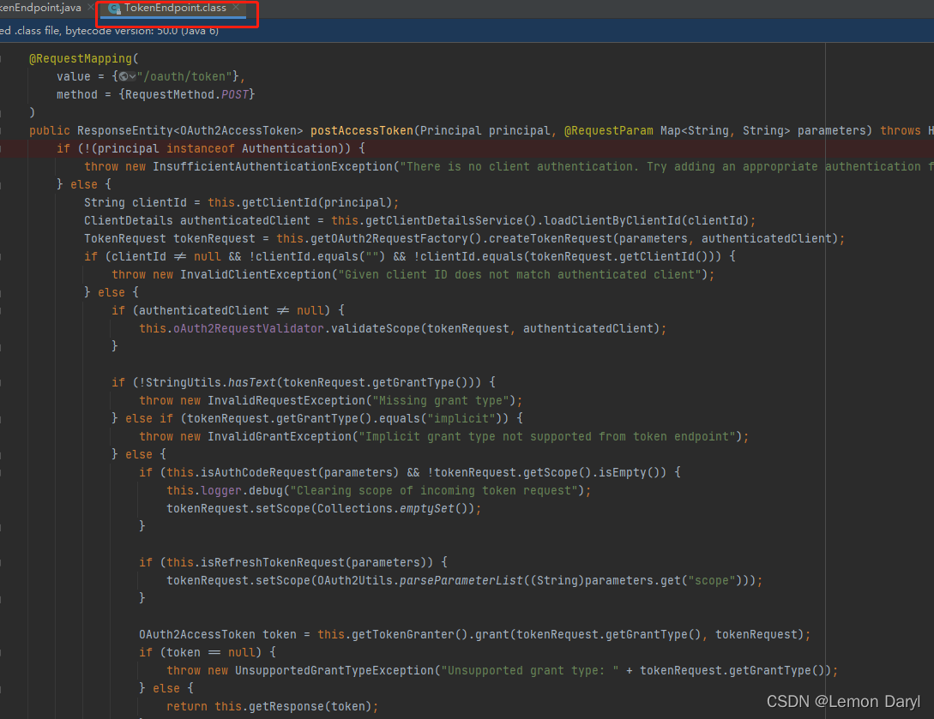This screenshot has height=719, width=934.
Task: Click InvalidGrantException class name
Action: coord(280,436)
